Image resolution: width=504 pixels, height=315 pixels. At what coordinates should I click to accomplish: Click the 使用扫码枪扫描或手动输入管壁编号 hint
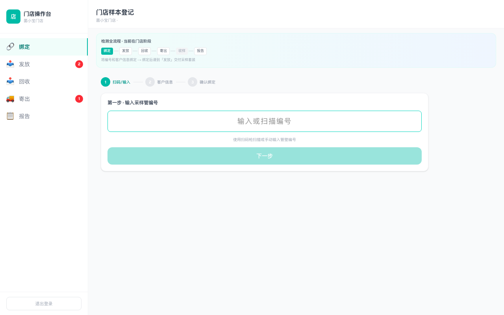pos(265,140)
